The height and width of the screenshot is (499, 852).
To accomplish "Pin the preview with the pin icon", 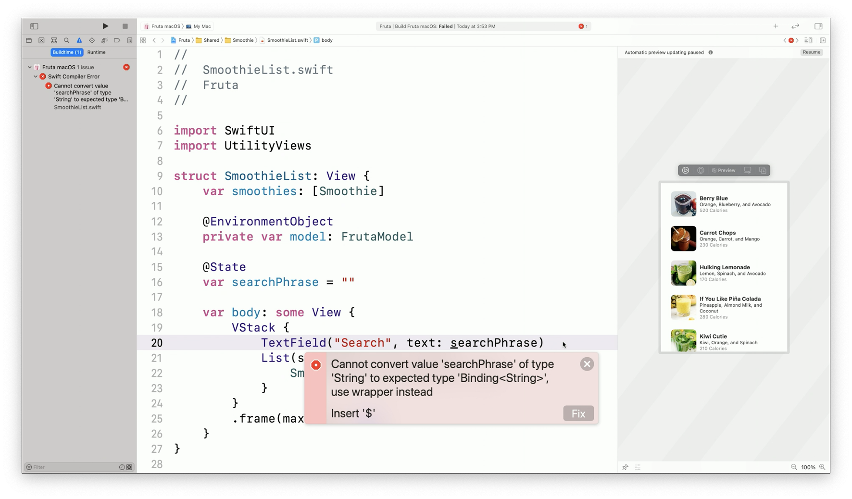I will (x=625, y=467).
